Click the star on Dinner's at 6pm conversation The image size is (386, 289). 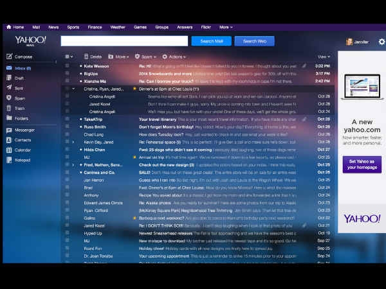click(134, 89)
